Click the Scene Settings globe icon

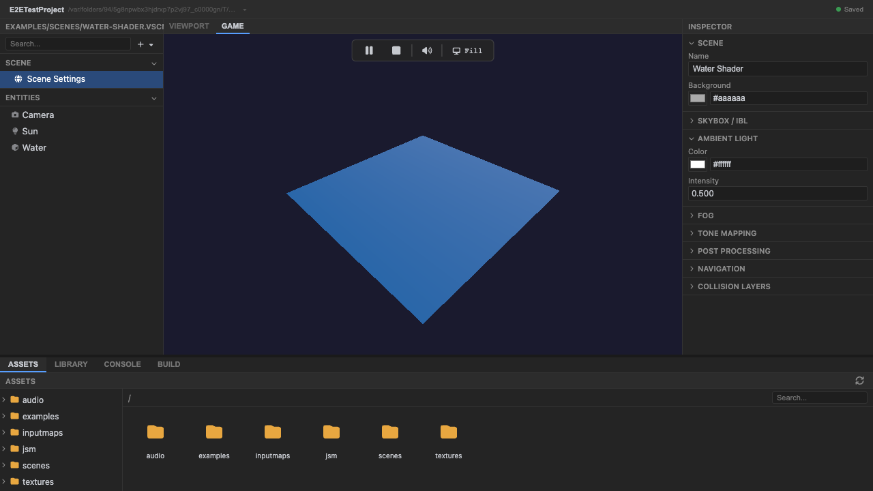[18, 79]
